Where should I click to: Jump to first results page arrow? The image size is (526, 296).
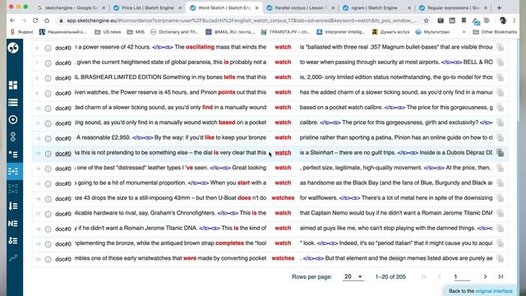point(424,277)
